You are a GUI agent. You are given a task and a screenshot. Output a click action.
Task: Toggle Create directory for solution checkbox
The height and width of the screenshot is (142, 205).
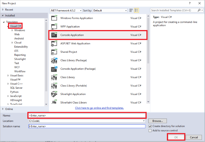pos(150,126)
